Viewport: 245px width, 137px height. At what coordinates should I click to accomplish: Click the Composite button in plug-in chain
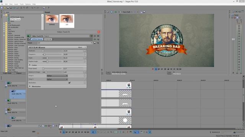pos(48,39)
